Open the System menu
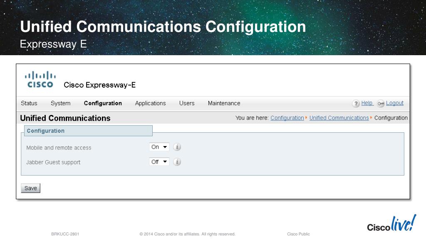Image resolution: width=426 pixels, height=239 pixels. coord(61,103)
